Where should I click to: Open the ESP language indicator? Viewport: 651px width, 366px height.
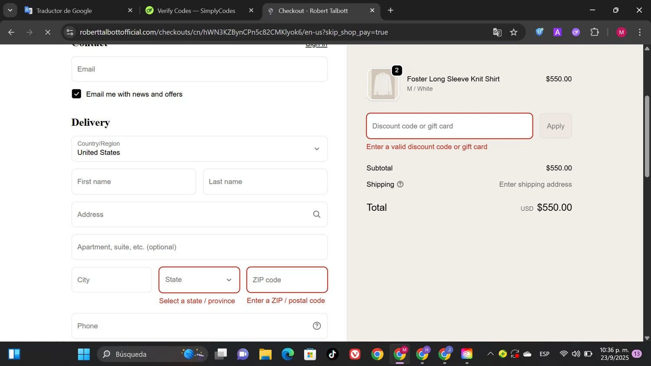545,354
